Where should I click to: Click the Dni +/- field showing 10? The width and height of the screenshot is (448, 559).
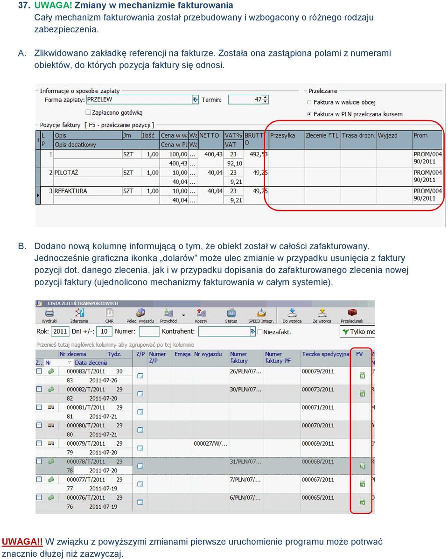point(104,331)
